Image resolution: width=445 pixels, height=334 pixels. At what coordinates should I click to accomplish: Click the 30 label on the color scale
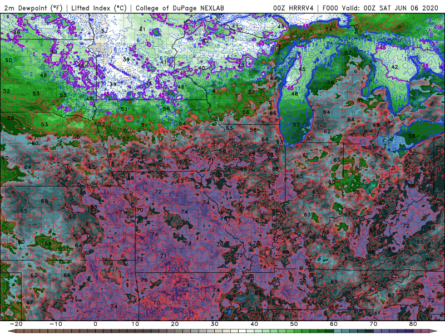215,324
